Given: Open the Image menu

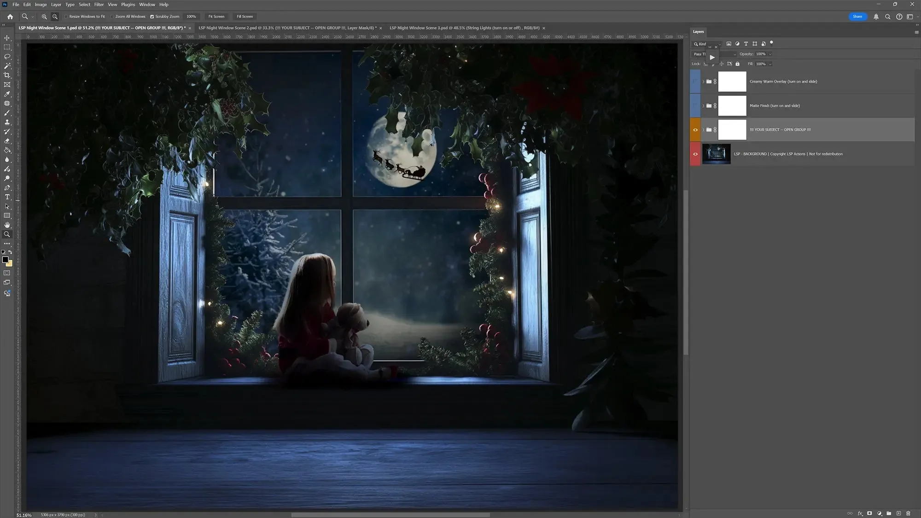Looking at the screenshot, I should click(41, 5).
